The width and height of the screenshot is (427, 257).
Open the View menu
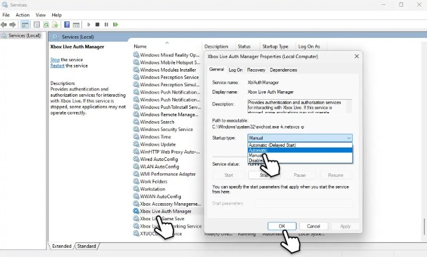[x=40, y=15]
